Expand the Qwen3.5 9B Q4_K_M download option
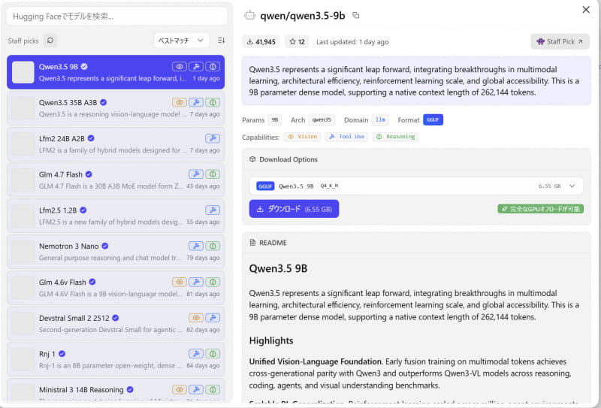The width and height of the screenshot is (601, 408). coord(416,186)
